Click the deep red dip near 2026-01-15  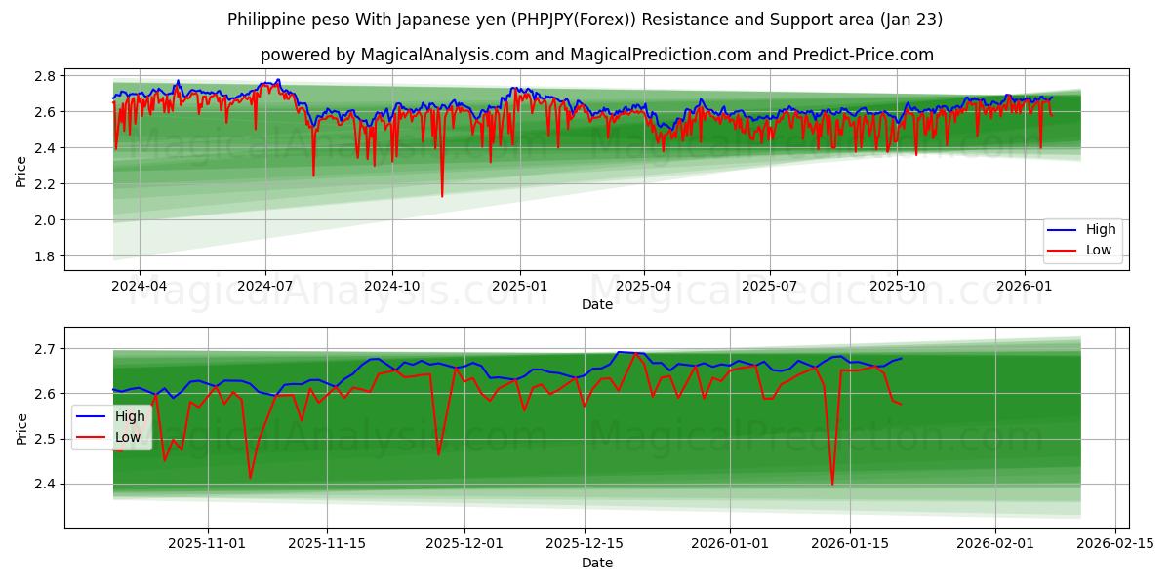[x=831, y=480]
